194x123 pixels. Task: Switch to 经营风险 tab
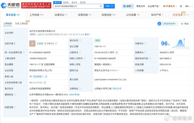pyautogui.click(x=85, y=15)
